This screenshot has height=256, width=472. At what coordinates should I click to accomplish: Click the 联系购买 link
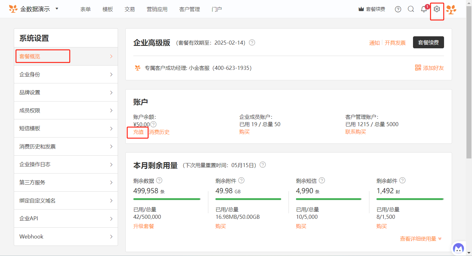[356, 132]
